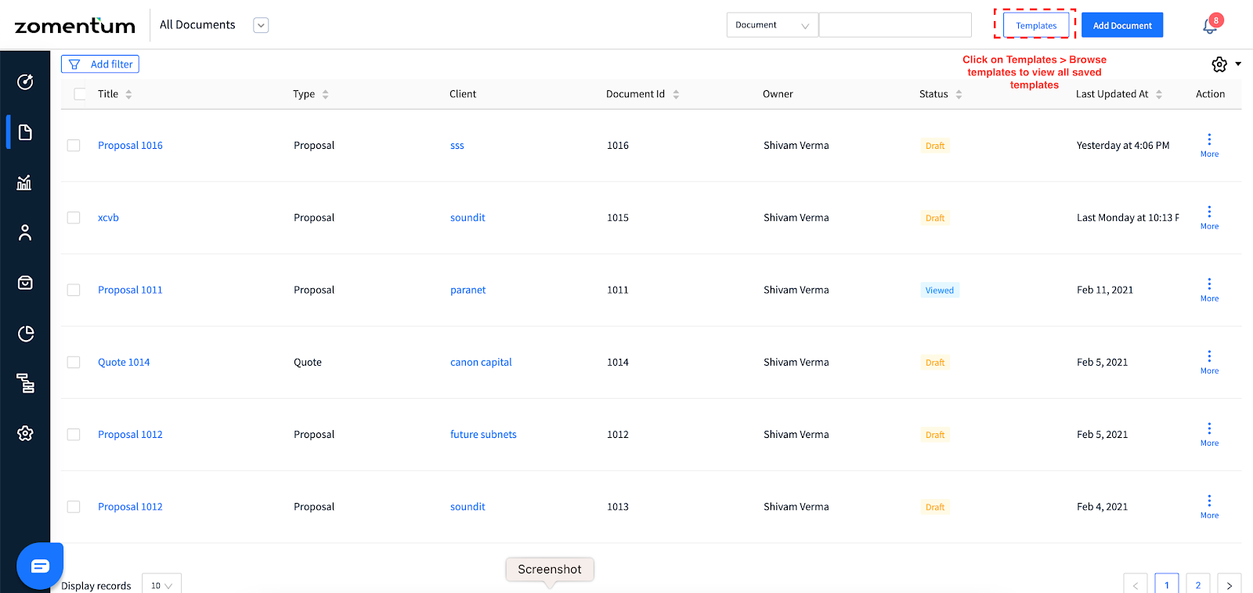The width and height of the screenshot is (1253, 593).
Task: Open More actions for canon capital's neighbor future subnets row
Action: click(1209, 434)
